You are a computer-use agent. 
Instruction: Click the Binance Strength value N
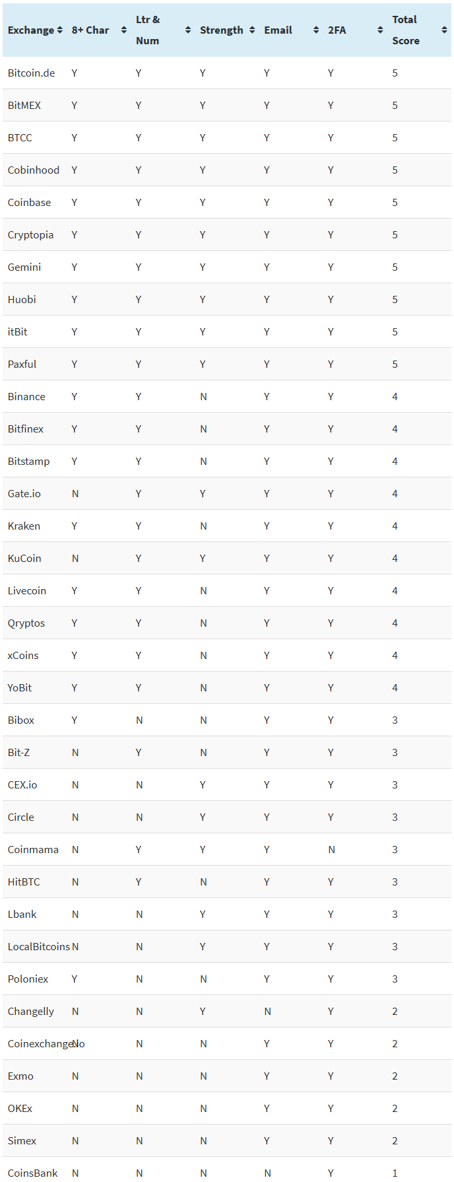pyautogui.click(x=203, y=397)
